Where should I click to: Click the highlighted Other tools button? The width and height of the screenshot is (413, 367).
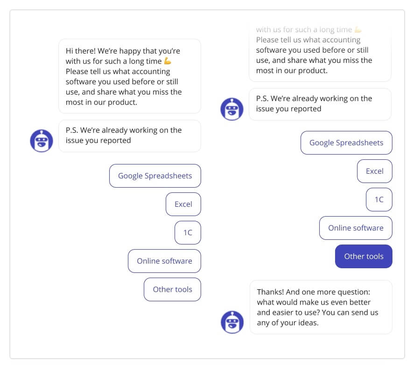point(364,256)
